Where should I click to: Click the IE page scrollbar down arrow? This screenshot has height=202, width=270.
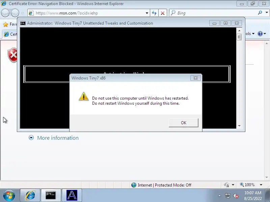click(x=267, y=177)
